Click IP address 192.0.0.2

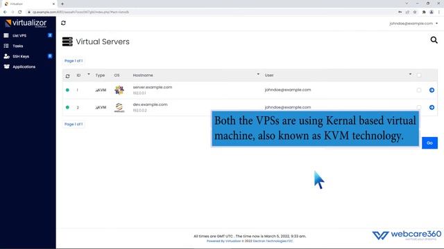[x=139, y=111]
